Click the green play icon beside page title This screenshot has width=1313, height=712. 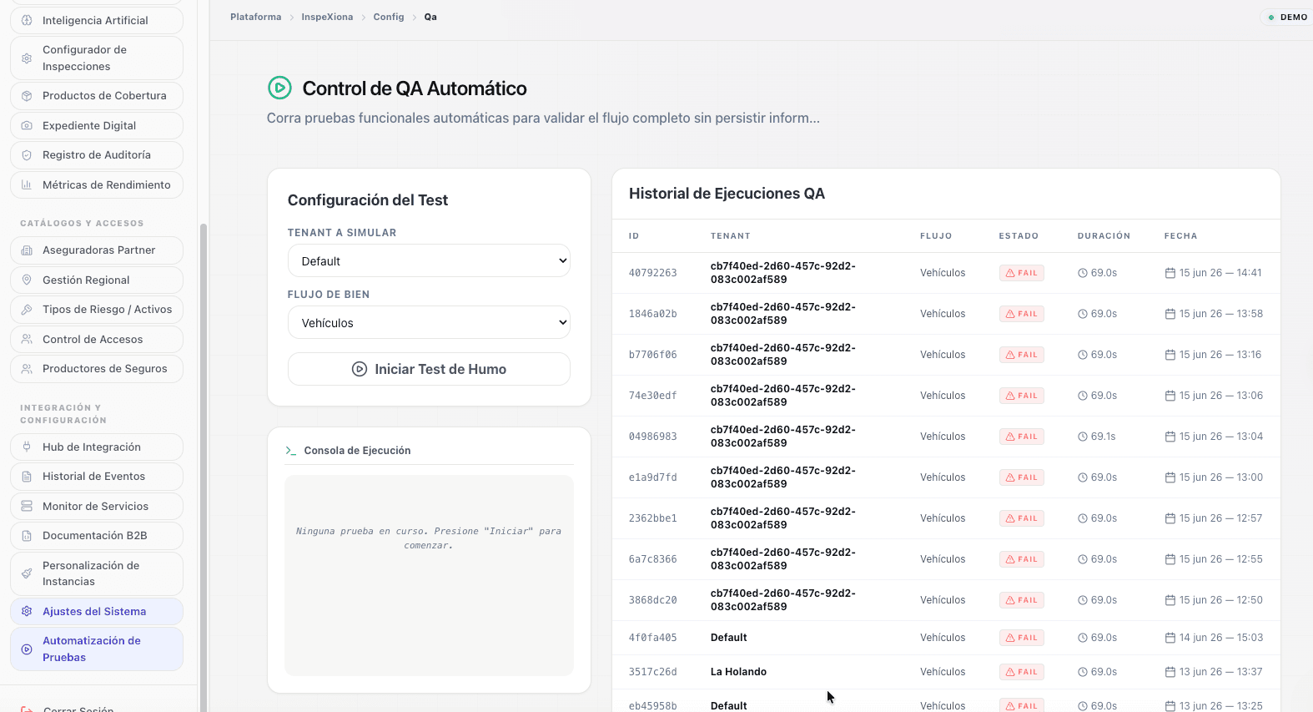279,88
